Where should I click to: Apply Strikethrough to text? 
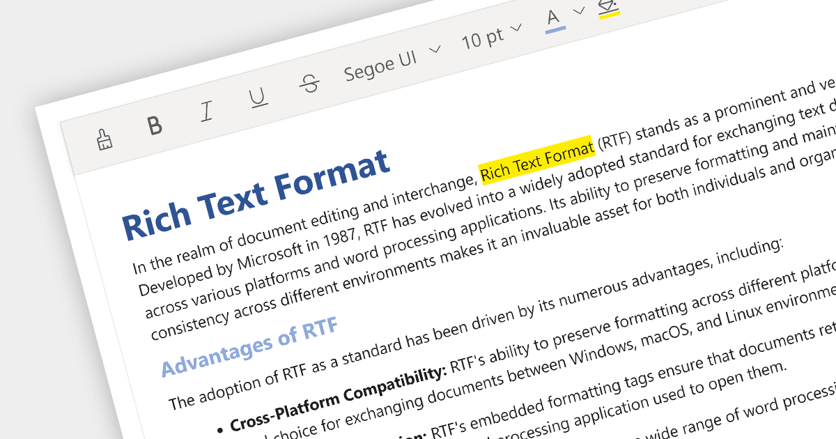point(309,84)
